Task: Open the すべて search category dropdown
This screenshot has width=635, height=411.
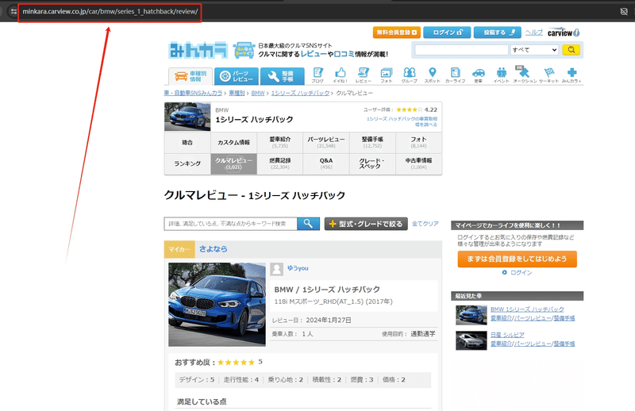Action: (534, 50)
